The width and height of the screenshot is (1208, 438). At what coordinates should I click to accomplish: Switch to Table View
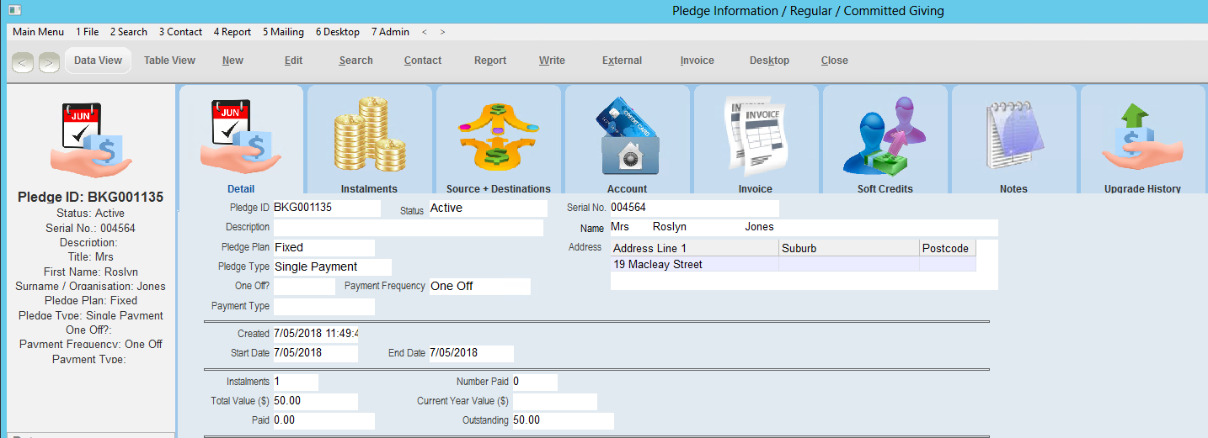click(169, 61)
